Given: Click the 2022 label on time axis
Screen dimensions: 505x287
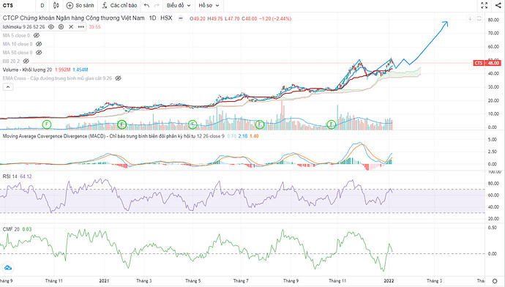Looking at the screenshot, I should [389, 281].
